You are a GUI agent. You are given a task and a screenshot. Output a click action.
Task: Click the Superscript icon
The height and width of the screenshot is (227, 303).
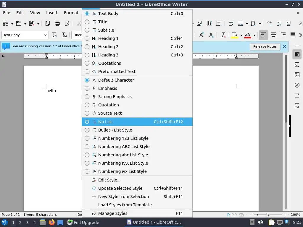[x=201, y=35]
